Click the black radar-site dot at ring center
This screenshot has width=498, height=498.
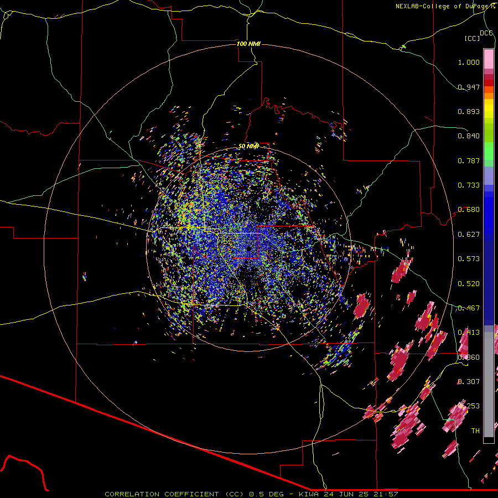tap(249, 248)
